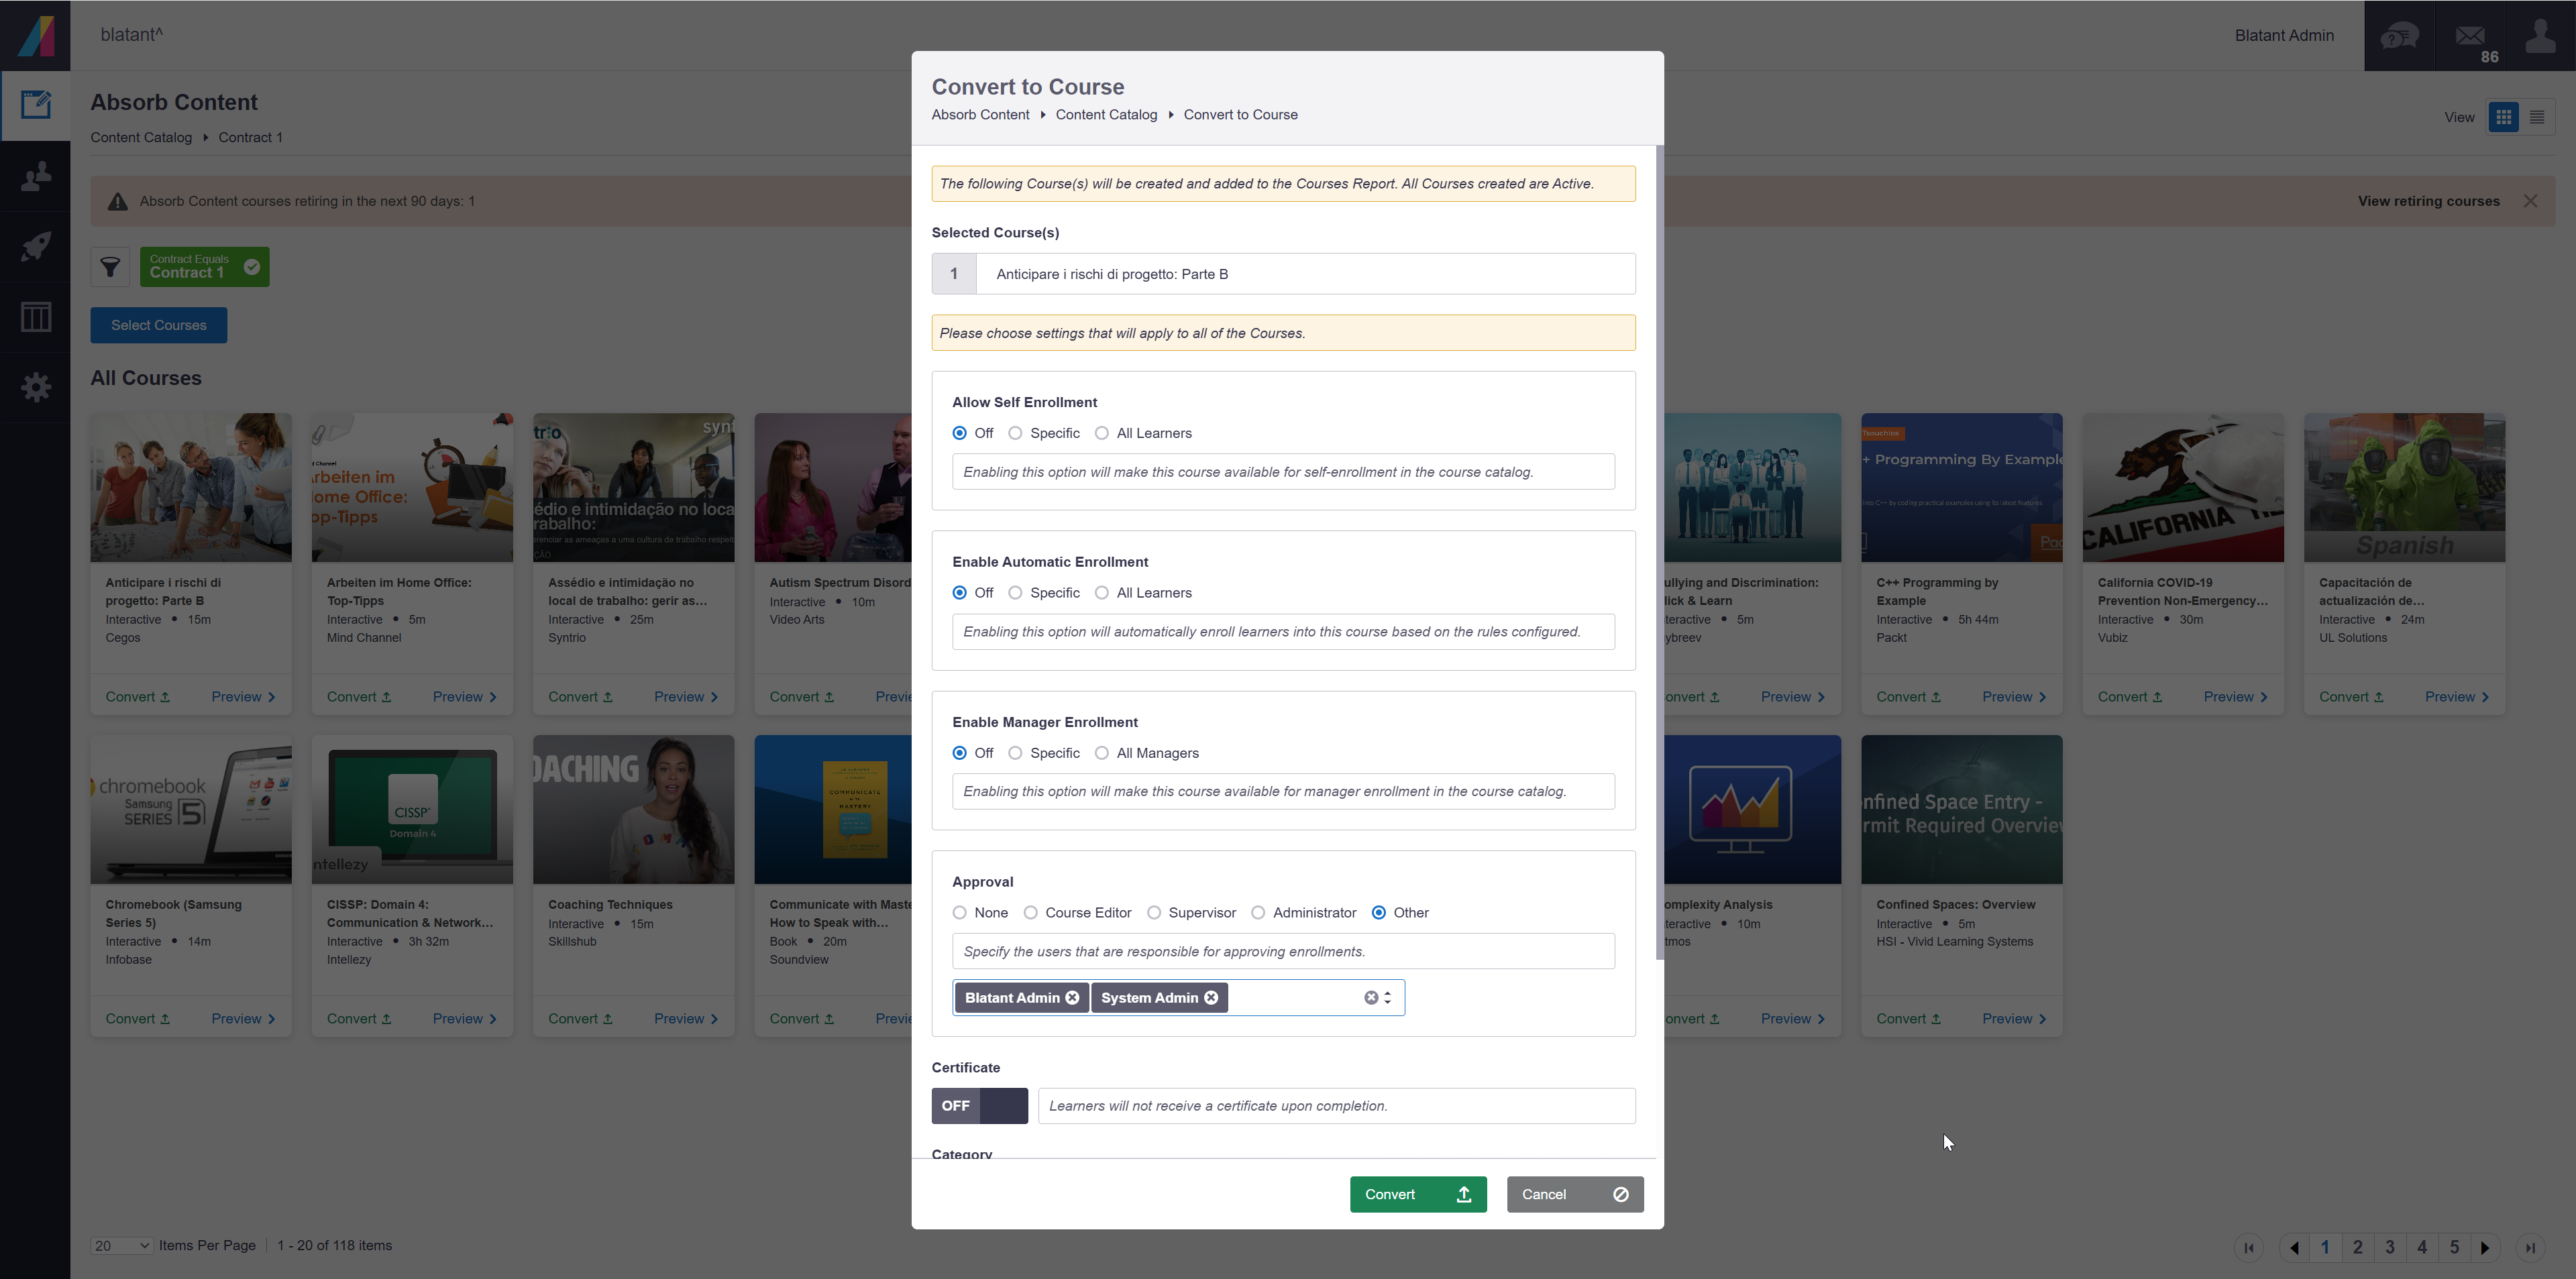Click the rocket Engage icon in sidebar

click(x=36, y=246)
